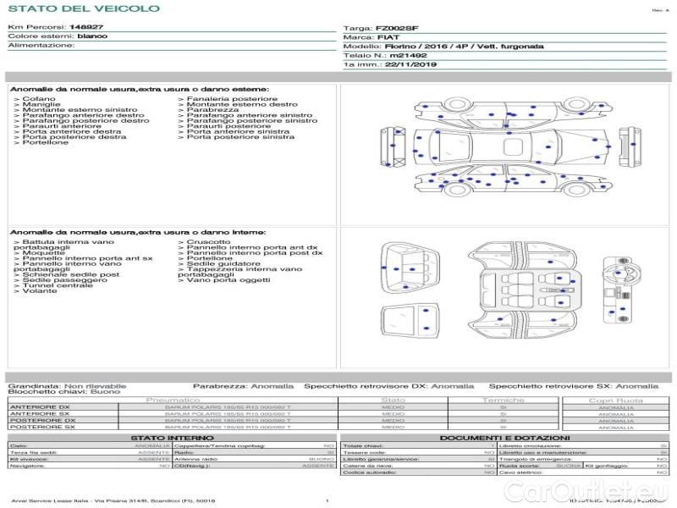Click the CarOutlet.eu watermark logo
This screenshot has height=508, width=677.
tap(587, 492)
